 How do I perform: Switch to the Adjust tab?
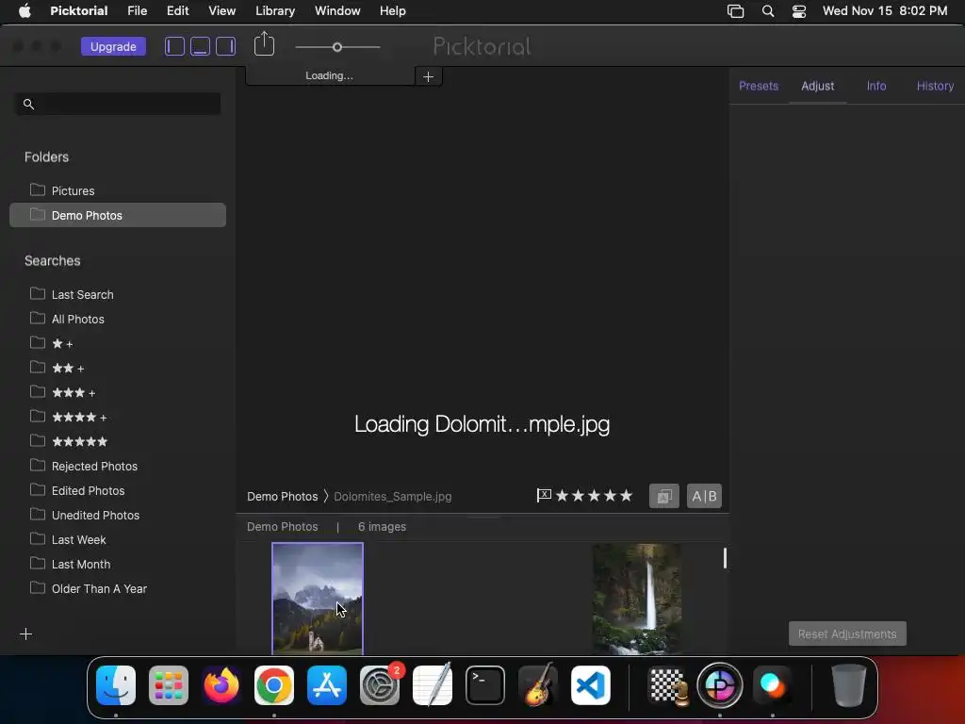pos(817,86)
